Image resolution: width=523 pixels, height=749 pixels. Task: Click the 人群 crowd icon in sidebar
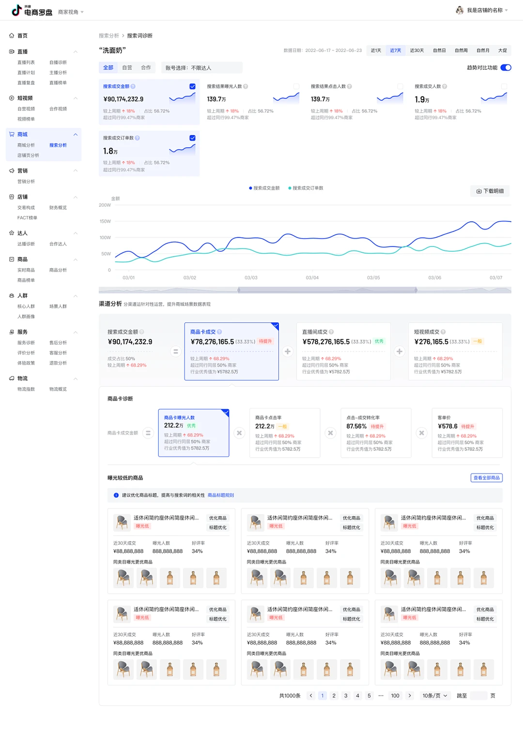(x=12, y=296)
